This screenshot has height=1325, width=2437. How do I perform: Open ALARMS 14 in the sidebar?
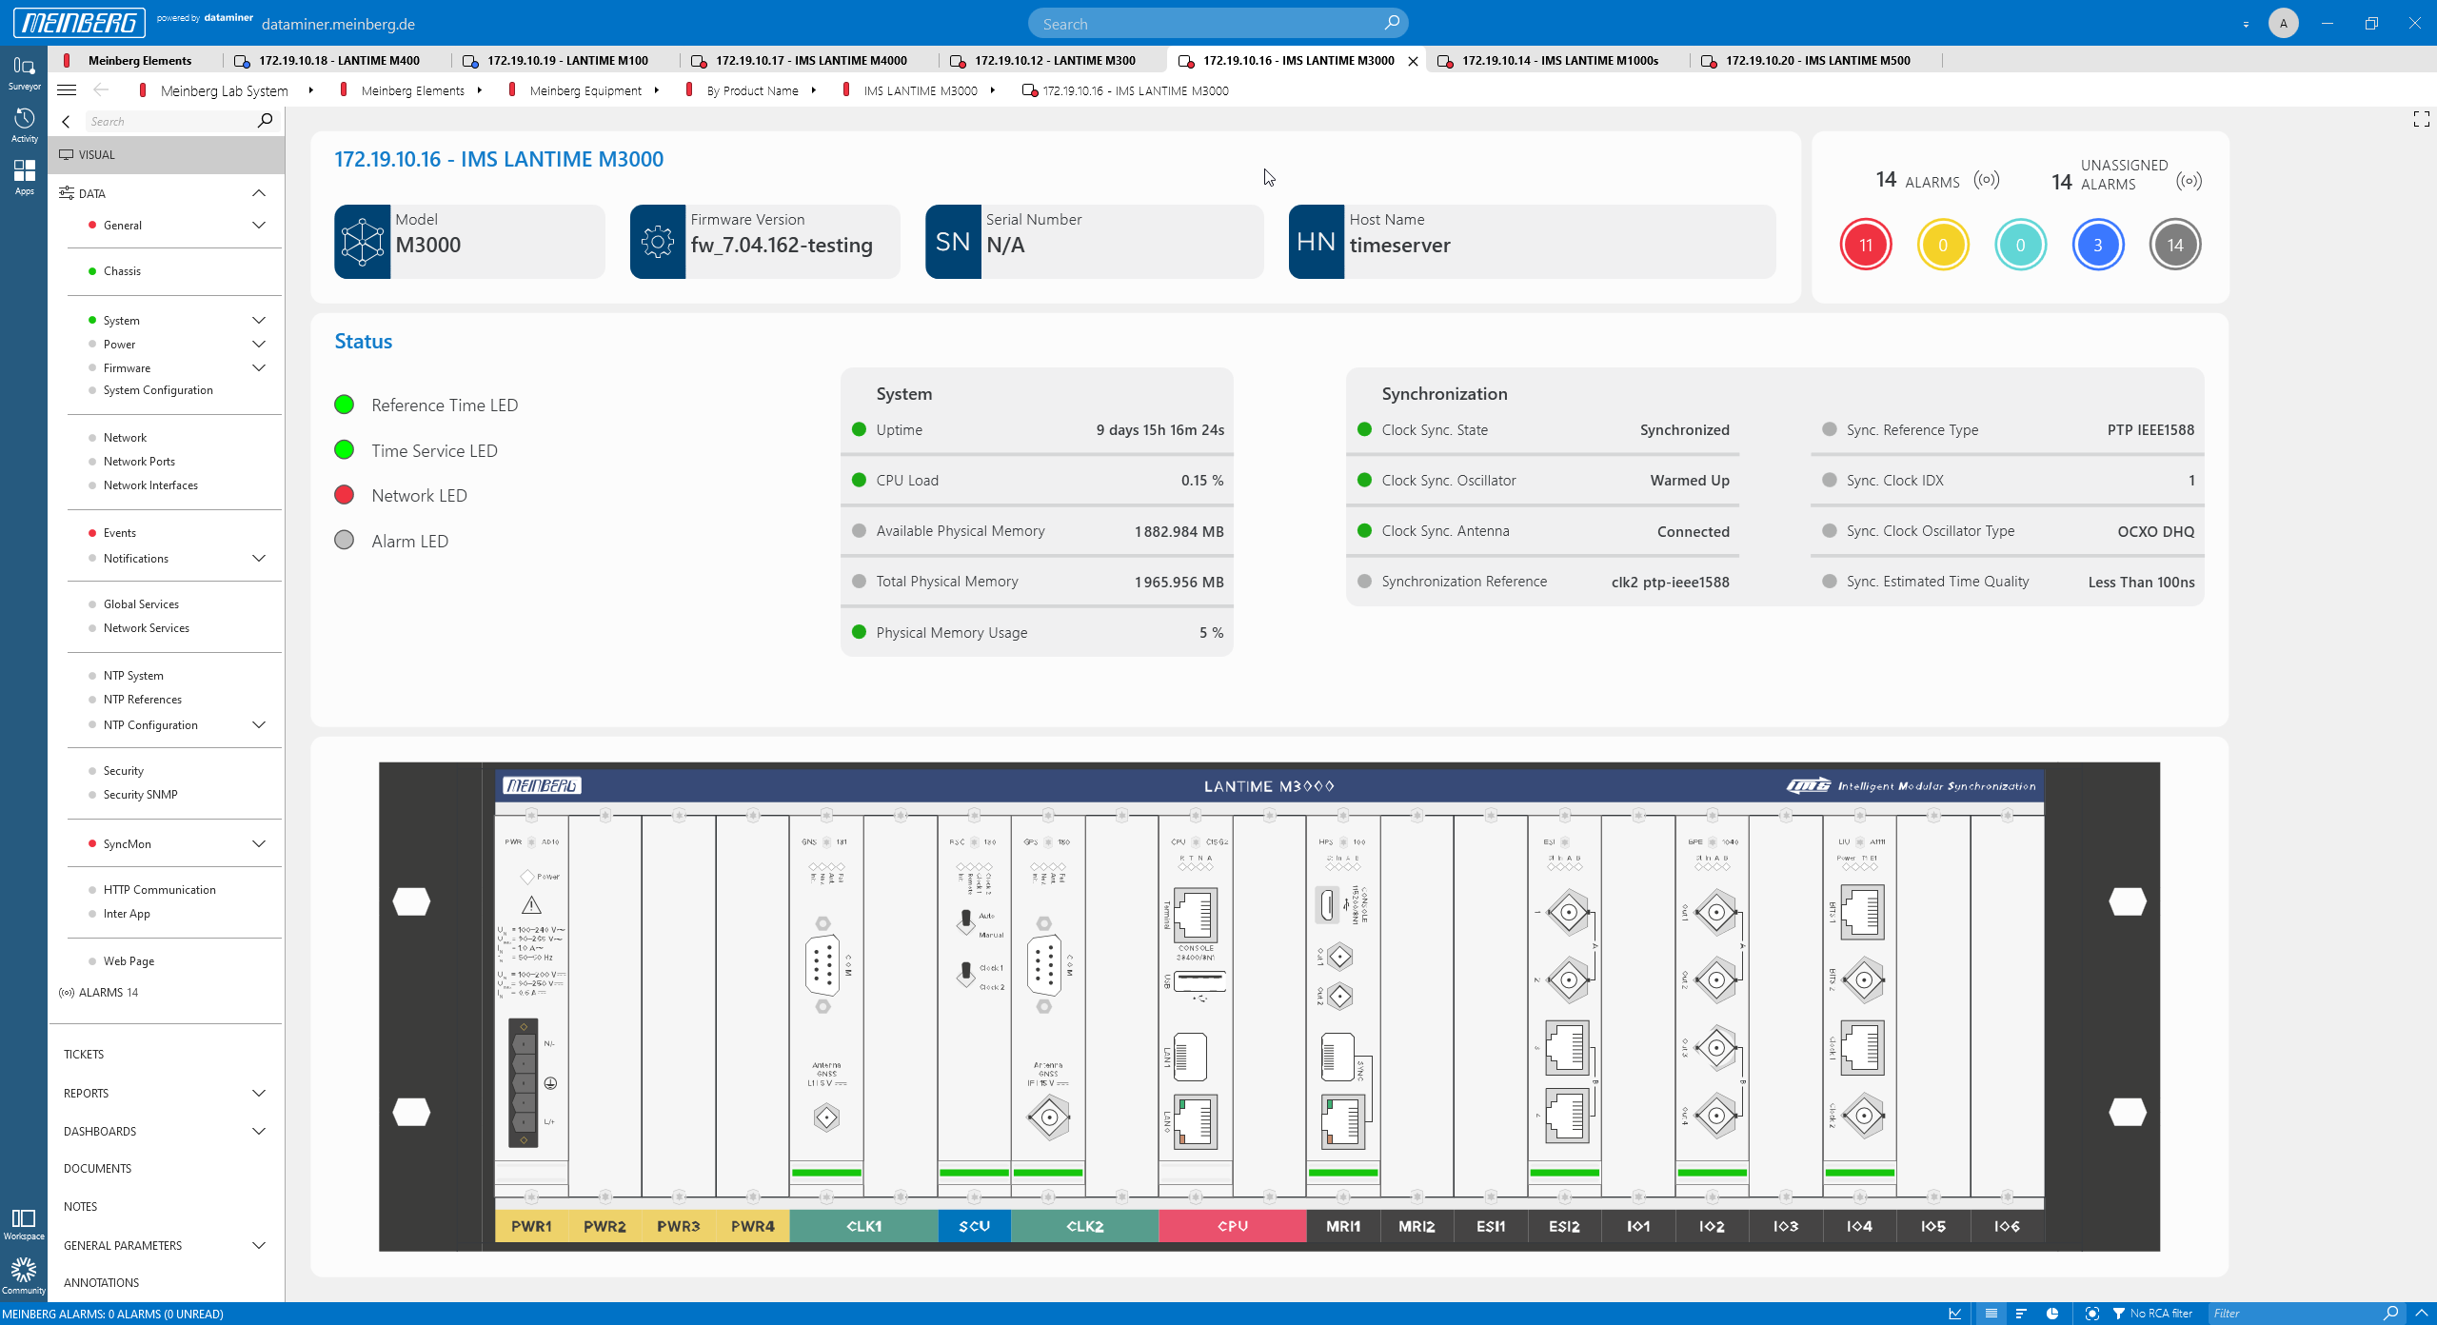point(99,993)
